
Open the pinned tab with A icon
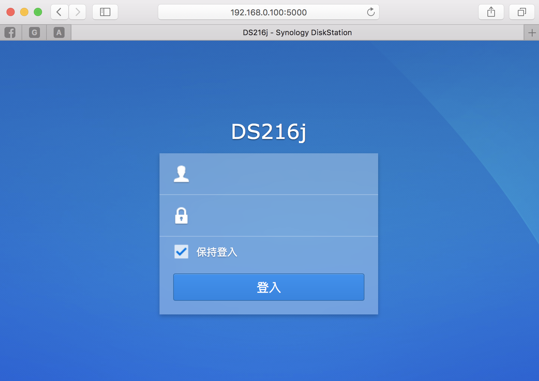pos(59,32)
